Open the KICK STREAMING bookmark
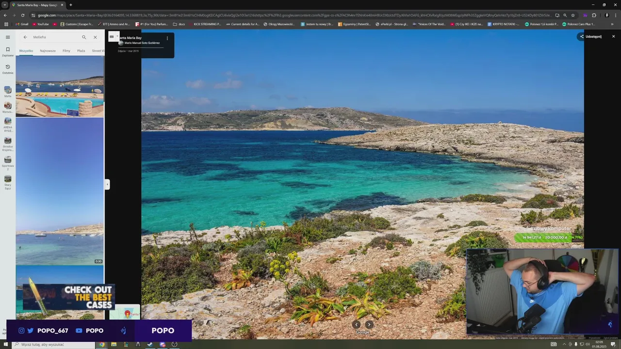Screen dimensions: 621x349 [x=204, y=24]
